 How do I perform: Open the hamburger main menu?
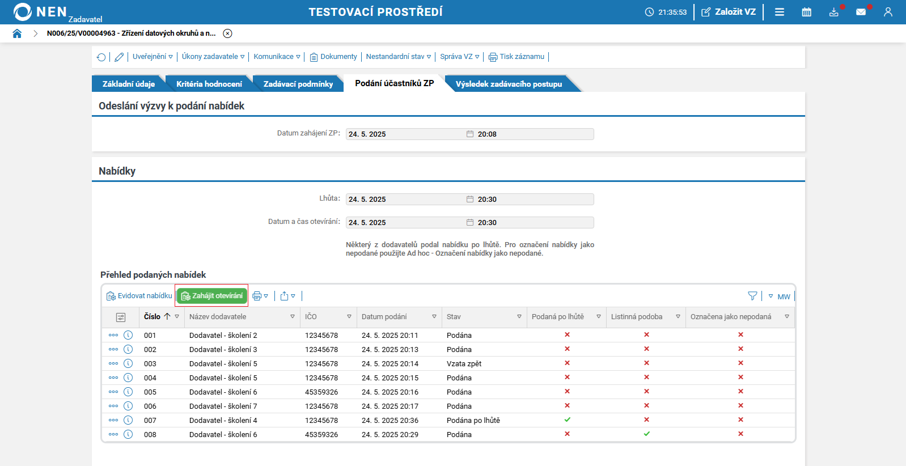(780, 12)
